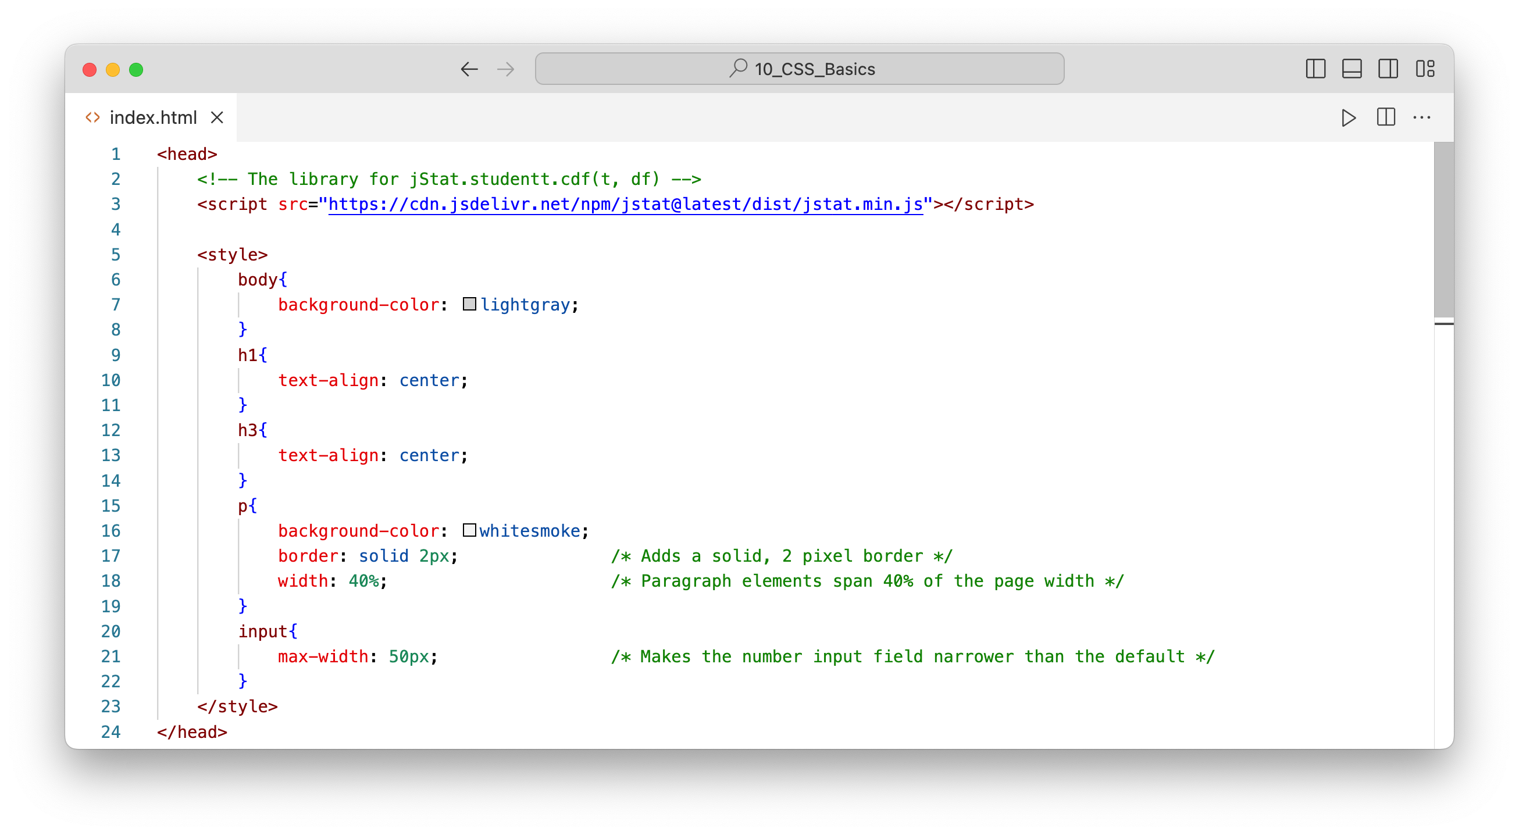This screenshot has width=1519, height=835.
Task: Open the whitesmoke color swatch
Action: point(469,530)
